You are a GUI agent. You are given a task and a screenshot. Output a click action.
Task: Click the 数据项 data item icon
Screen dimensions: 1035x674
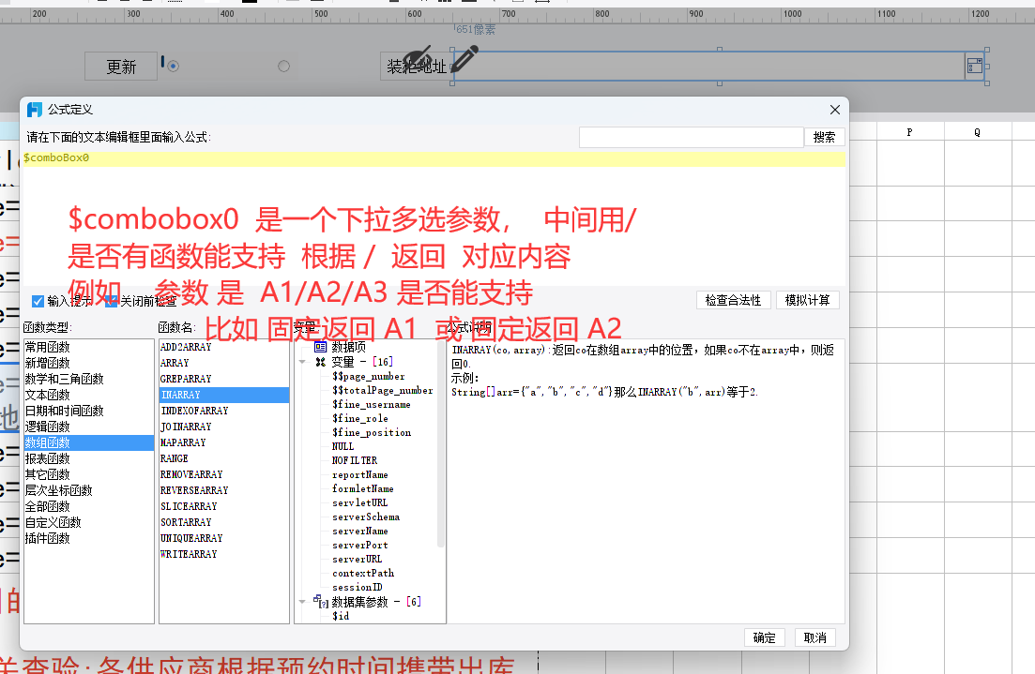(x=320, y=347)
